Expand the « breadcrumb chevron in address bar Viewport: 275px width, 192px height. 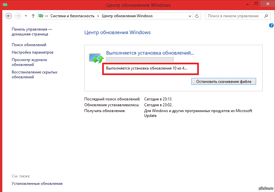point(47,16)
